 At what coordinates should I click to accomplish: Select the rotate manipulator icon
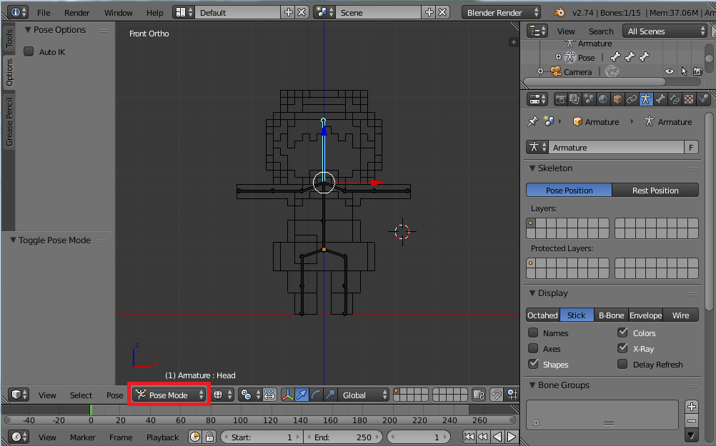click(x=316, y=395)
